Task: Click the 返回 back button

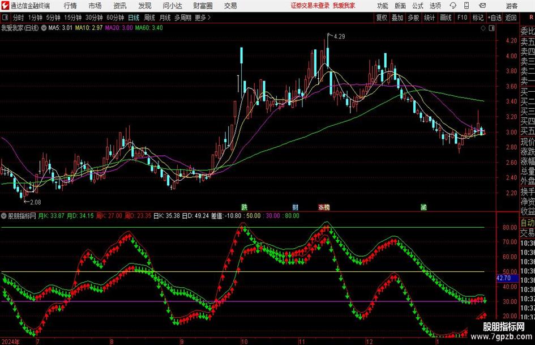Action: (x=511, y=18)
